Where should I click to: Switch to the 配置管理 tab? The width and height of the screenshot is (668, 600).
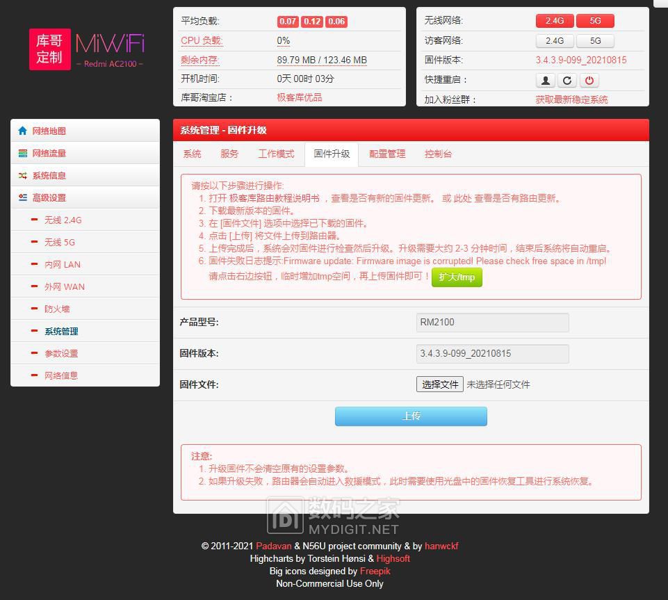(387, 154)
